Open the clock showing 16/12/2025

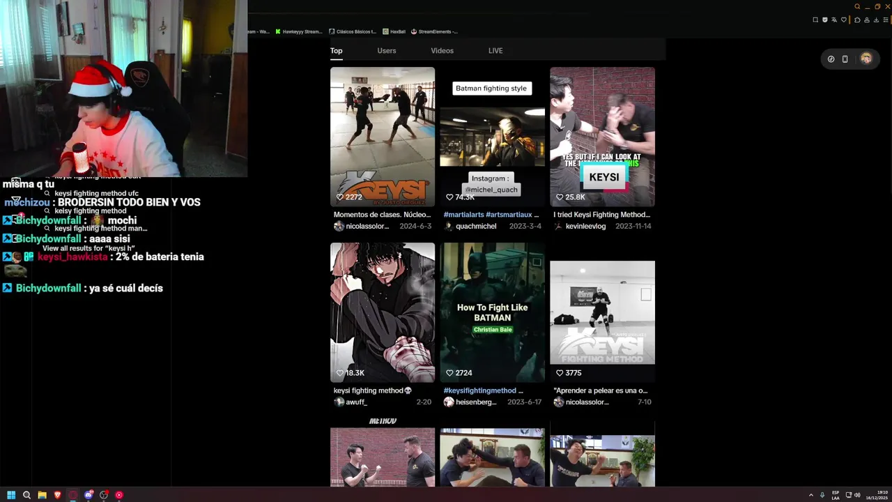point(877,495)
